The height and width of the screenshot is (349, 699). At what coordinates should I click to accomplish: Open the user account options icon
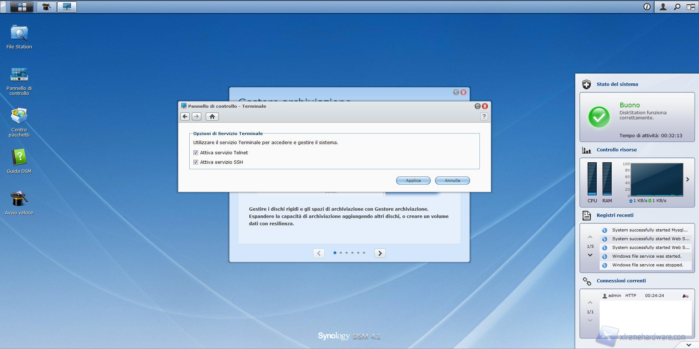[663, 7]
